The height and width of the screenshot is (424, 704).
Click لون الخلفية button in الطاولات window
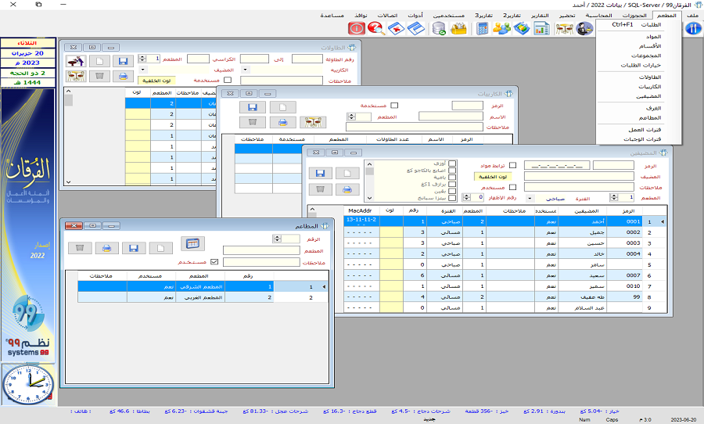(157, 81)
